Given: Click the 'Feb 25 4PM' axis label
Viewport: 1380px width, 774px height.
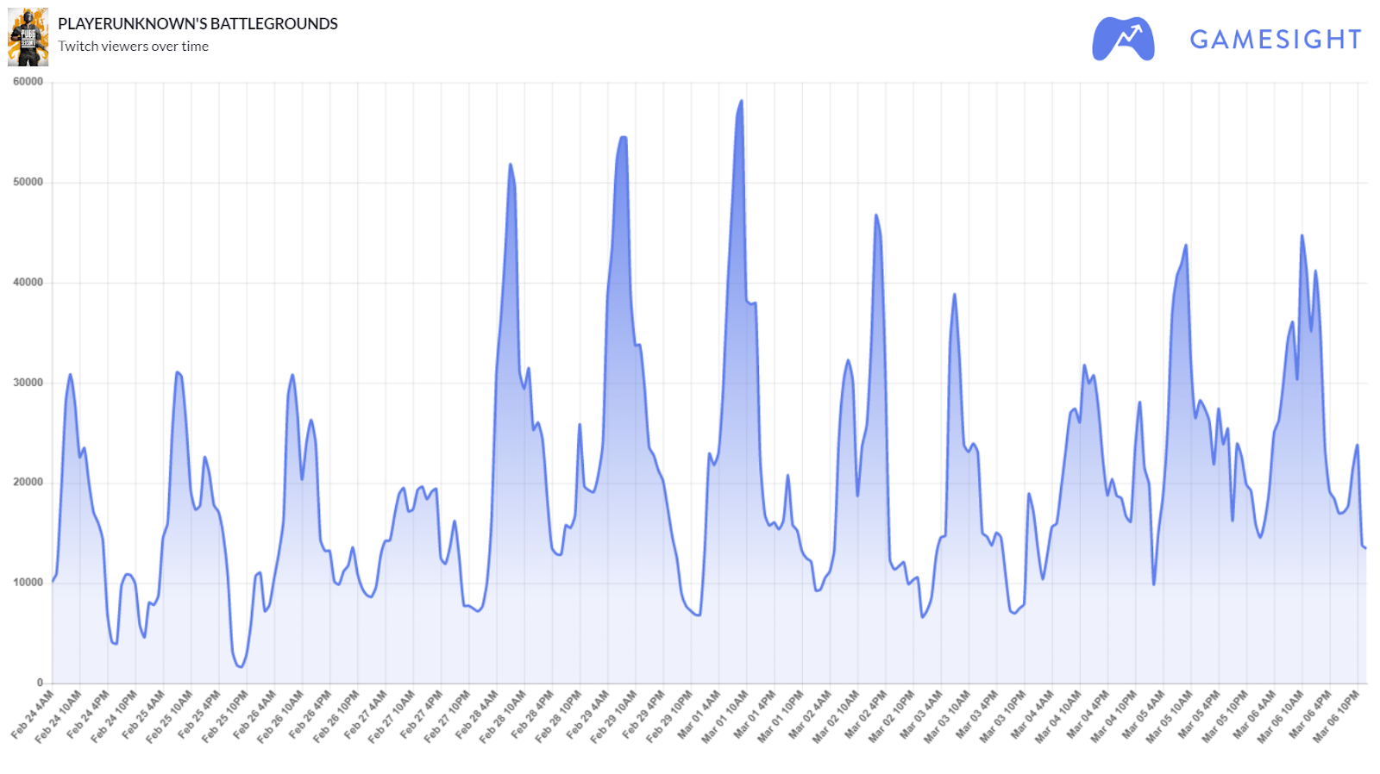Looking at the screenshot, I should (x=199, y=715).
